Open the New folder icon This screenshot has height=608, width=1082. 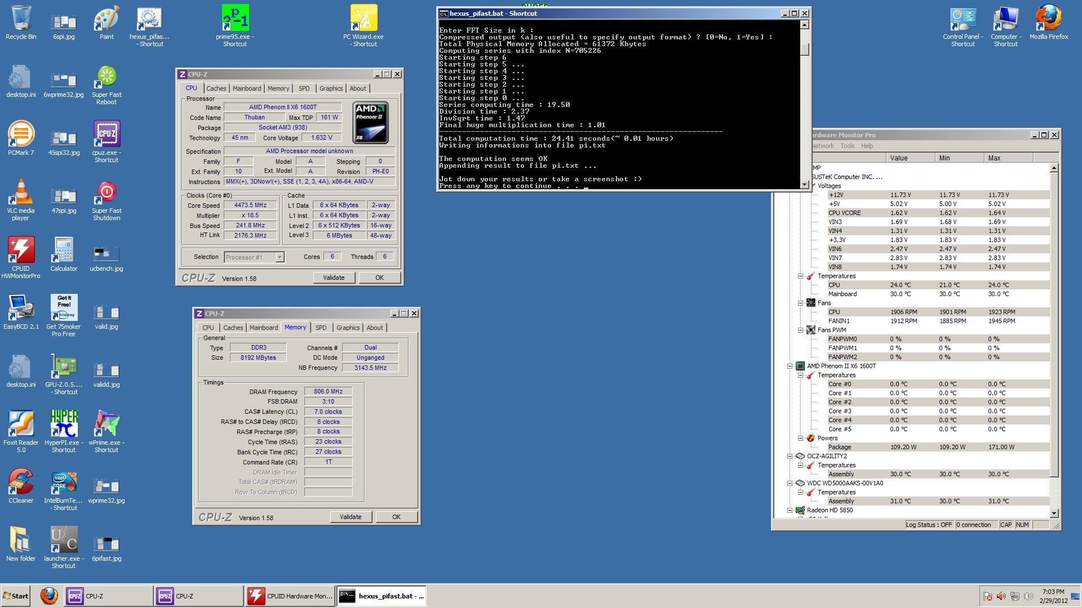21,544
